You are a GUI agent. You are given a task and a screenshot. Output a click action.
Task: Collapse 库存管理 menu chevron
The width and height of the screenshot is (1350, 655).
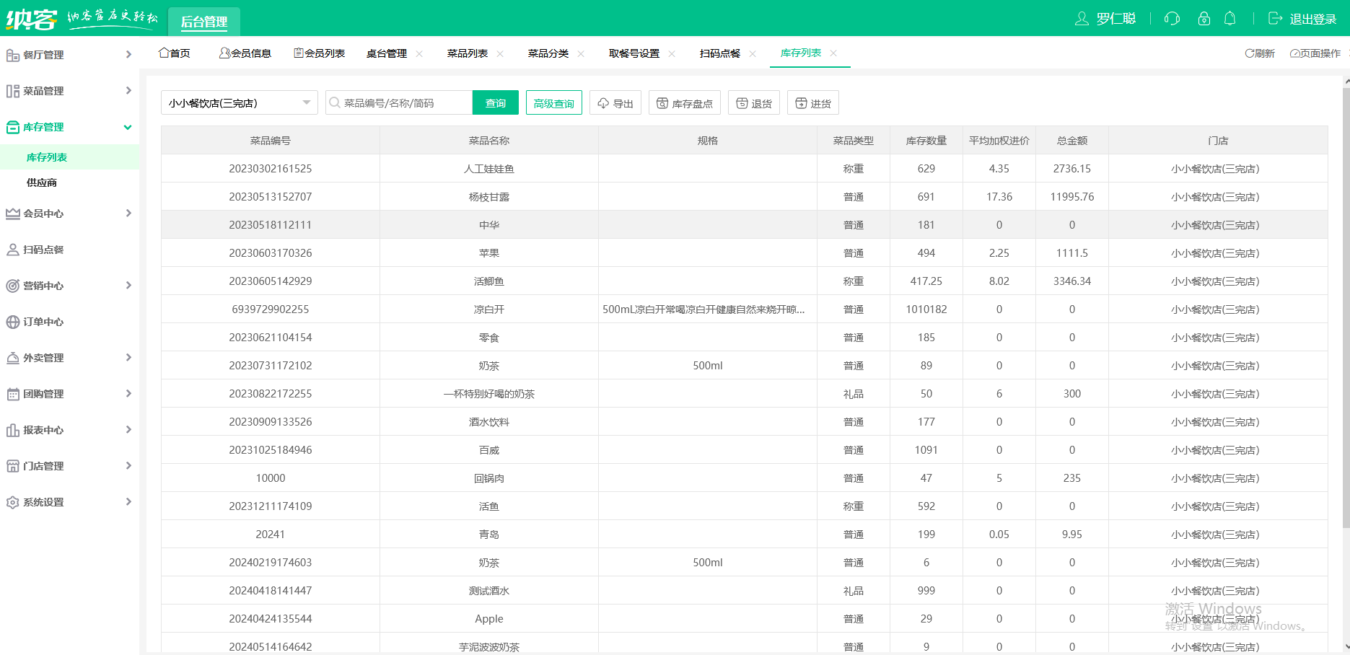(x=128, y=127)
